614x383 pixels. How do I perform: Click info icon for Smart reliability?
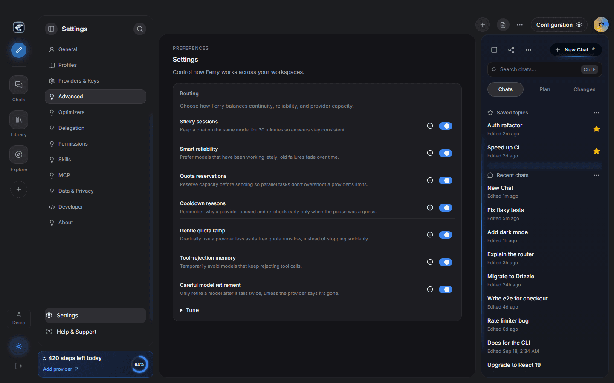[430, 153]
